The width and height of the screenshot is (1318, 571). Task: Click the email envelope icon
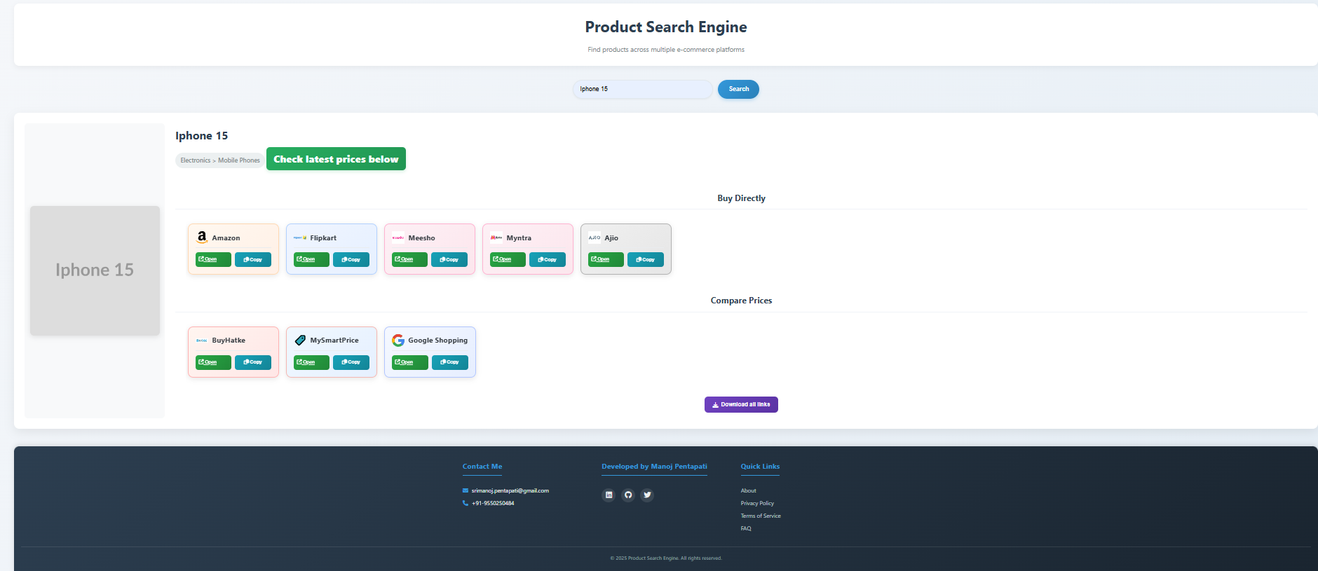pos(466,490)
